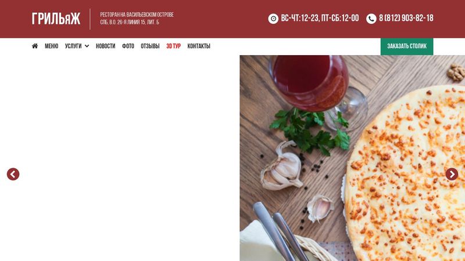The image size is (465, 261).
Task: View the ОТЗЫВЫ page
Action: tap(150, 46)
